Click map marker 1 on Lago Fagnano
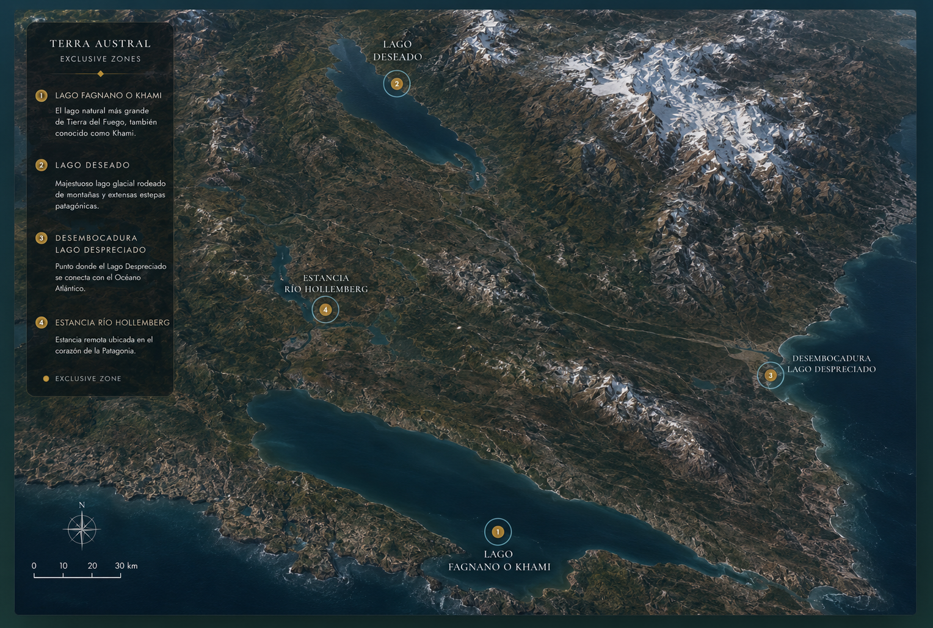The height and width of the screenshot is (628, 933). pyautogui.click(x=498, y=532)
